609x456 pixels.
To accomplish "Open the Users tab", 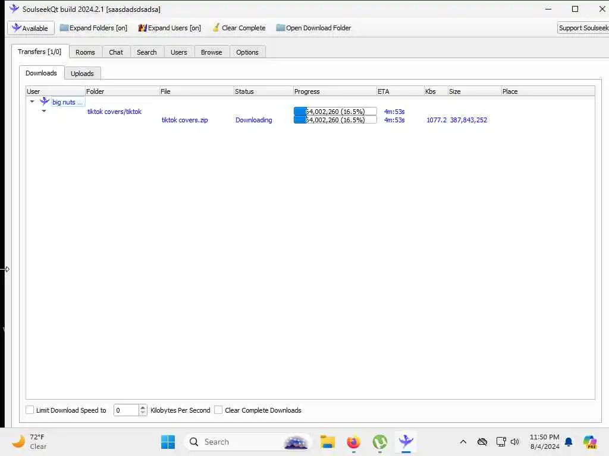I will [178, 52].
